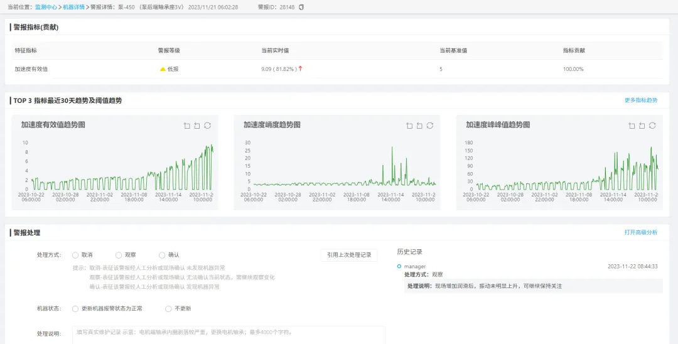The width and height of the screenshot is (678, 344).
Task: Navigate to 机器详情 breadcrumb link
Action: pos(73,7)
